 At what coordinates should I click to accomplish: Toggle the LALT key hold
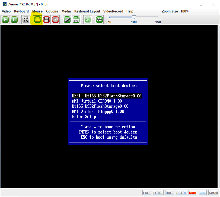[x=146, y=193]
